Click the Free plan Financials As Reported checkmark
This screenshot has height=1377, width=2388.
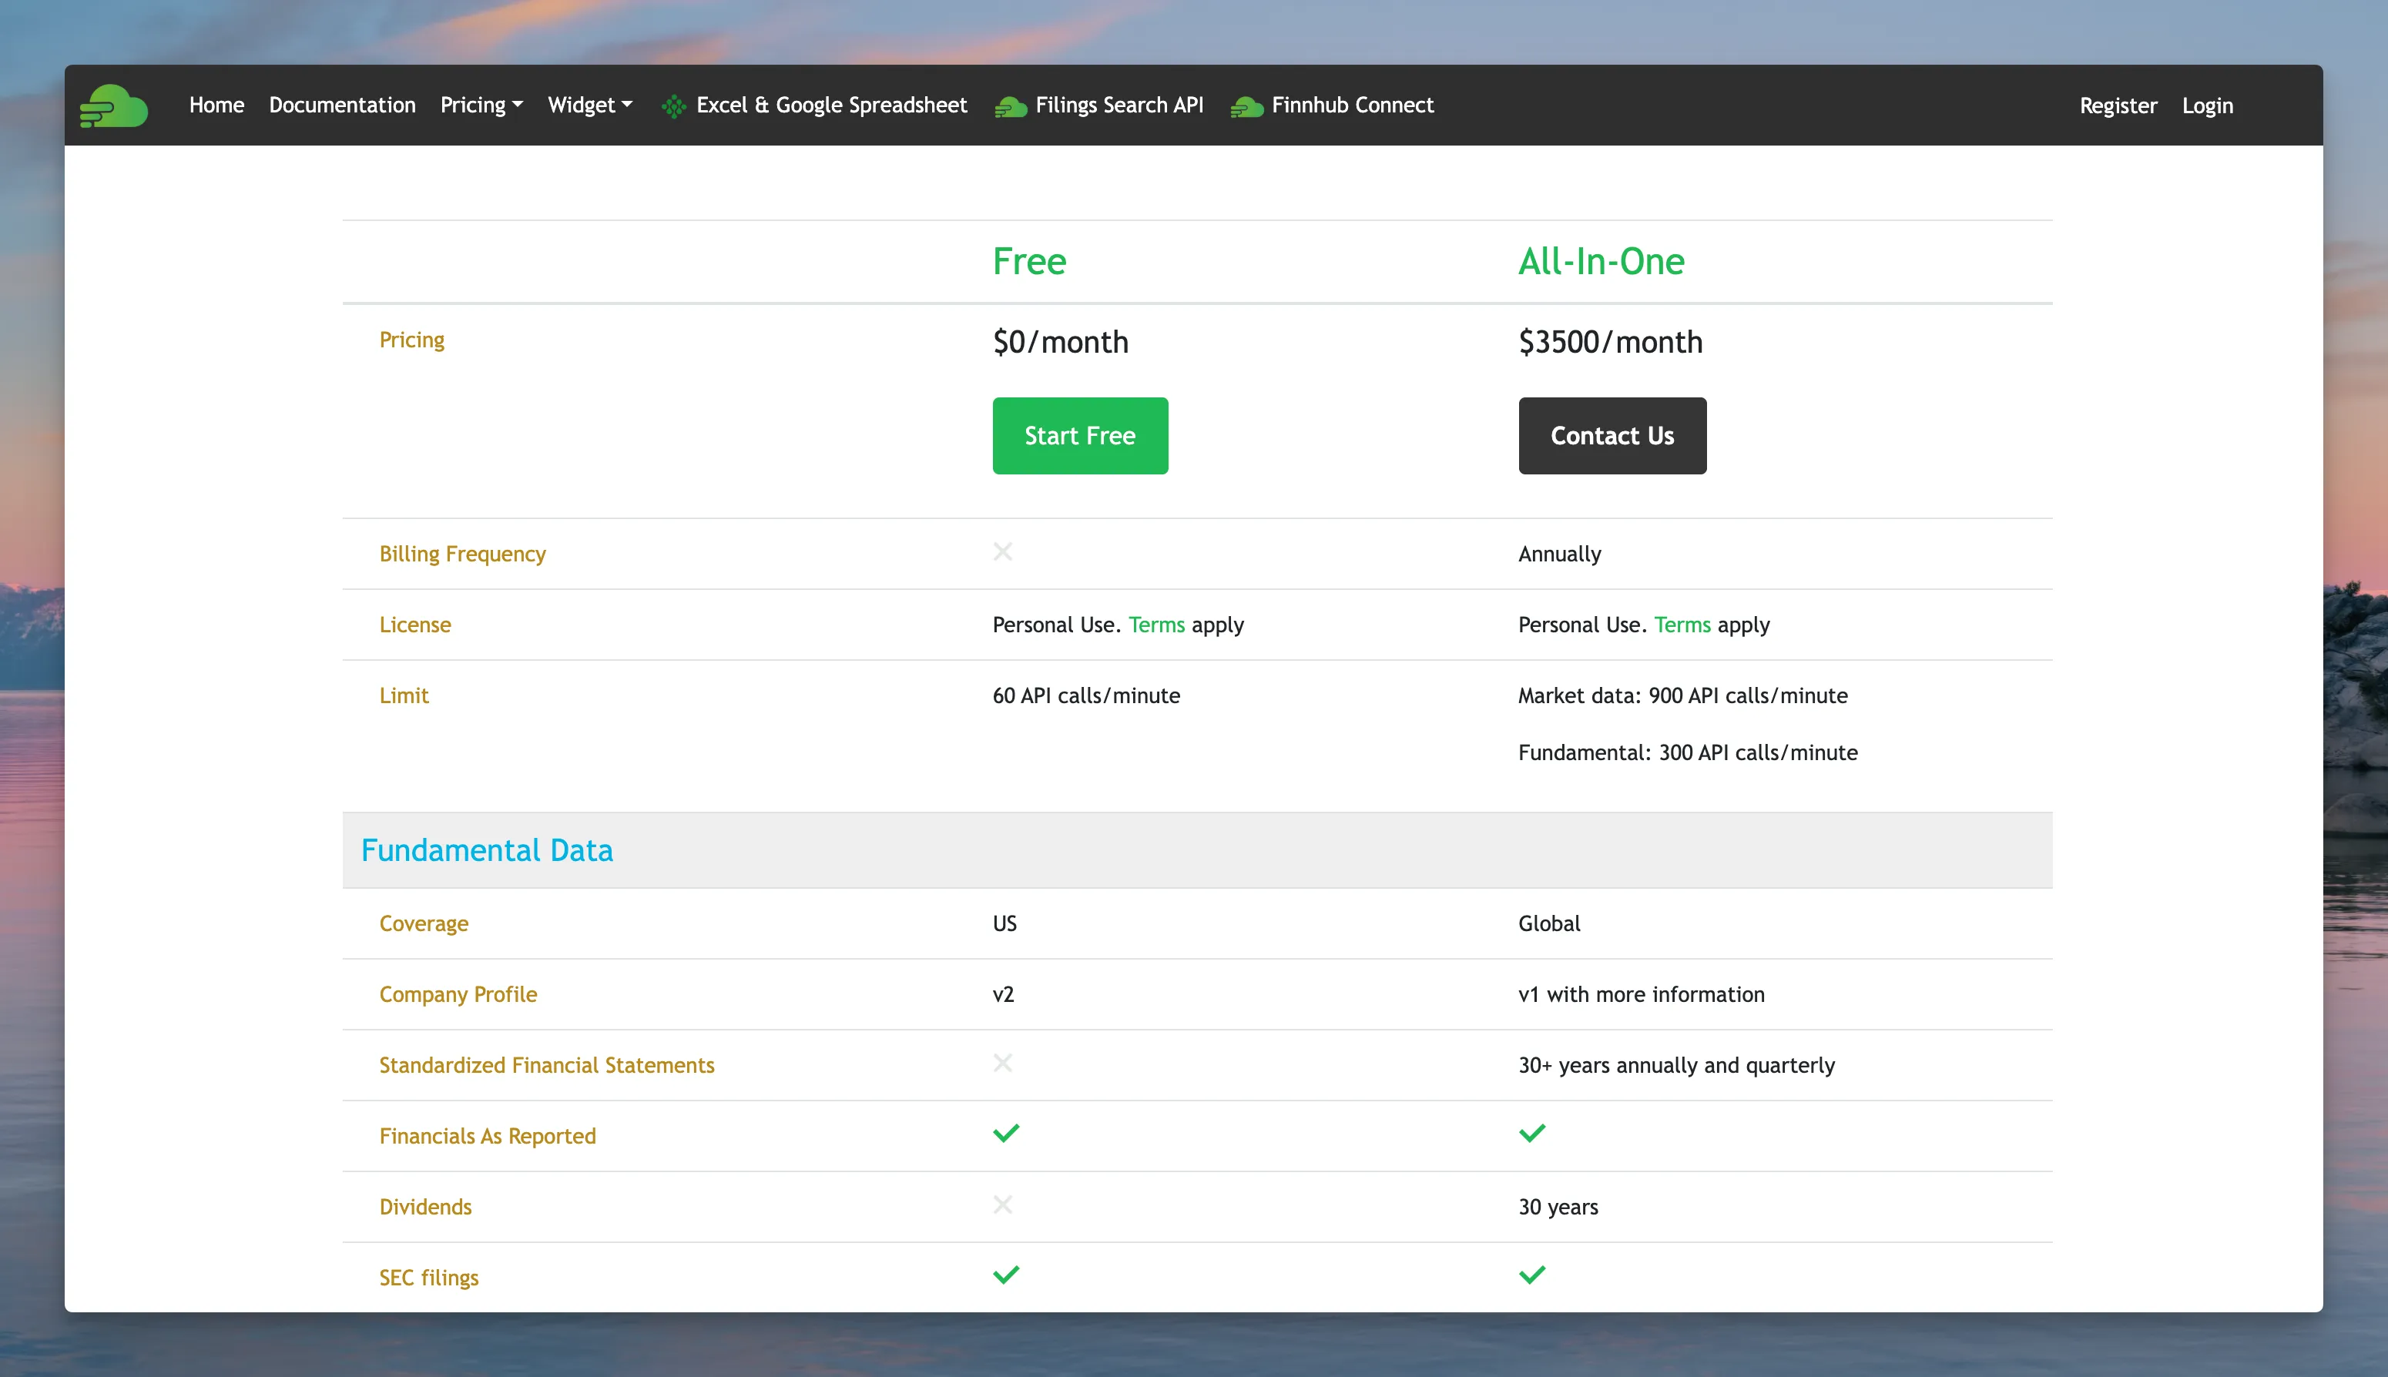point(1006,1133)
